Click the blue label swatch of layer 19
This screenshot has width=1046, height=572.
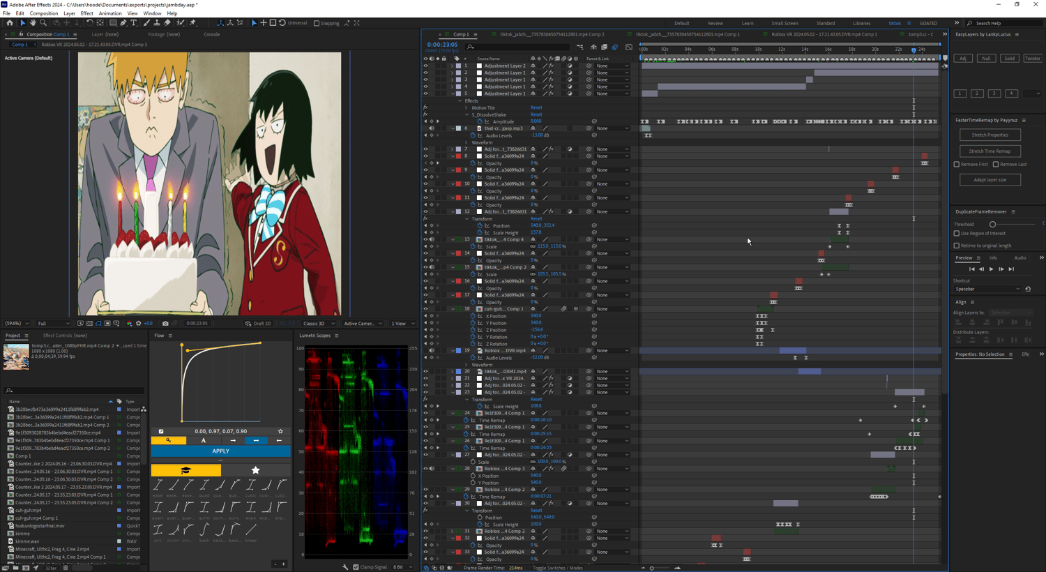tap(458, 351)
